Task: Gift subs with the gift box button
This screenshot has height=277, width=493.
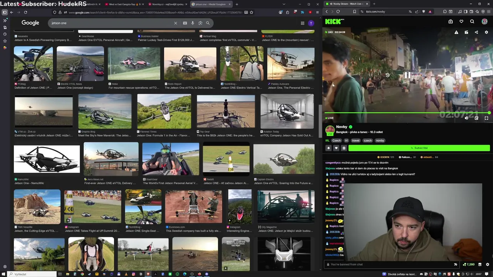Action: click(x=344, y=148)
